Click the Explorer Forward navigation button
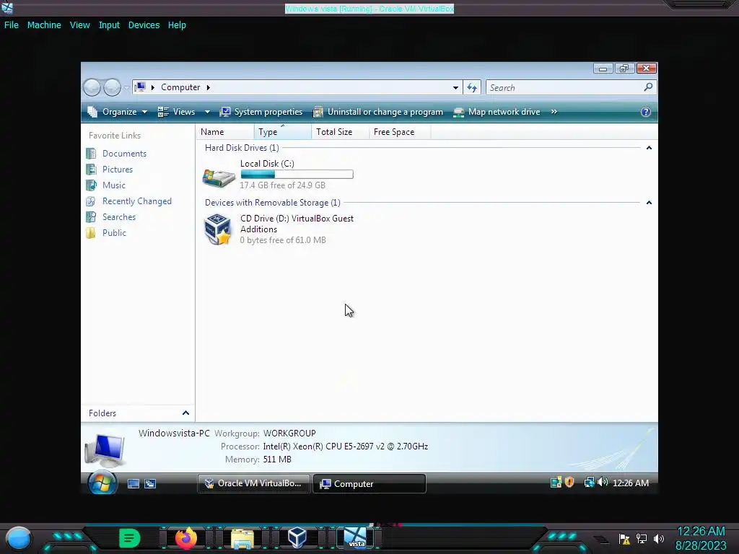 (112, 87)
